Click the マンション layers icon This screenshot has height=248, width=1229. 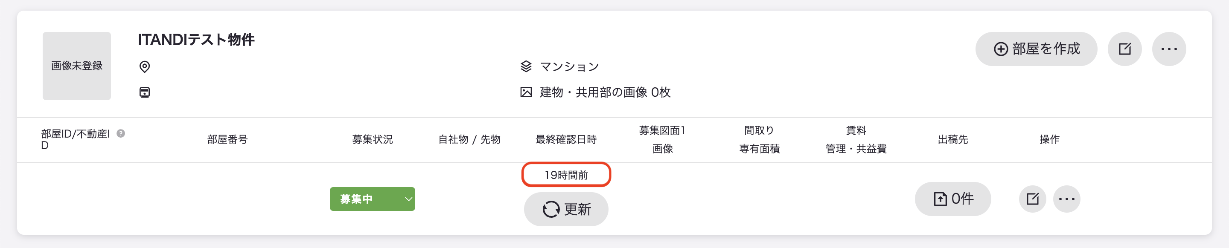[x=526, y=66]
